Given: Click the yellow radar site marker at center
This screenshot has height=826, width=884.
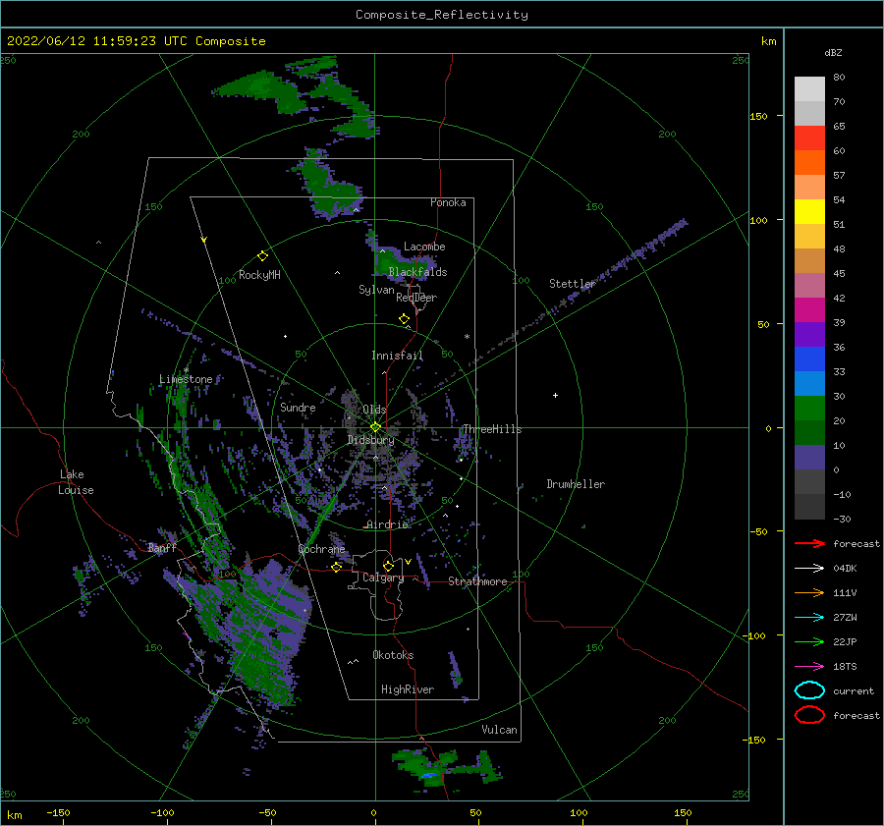Looking at the screenshot, I should tap(375, 427).
